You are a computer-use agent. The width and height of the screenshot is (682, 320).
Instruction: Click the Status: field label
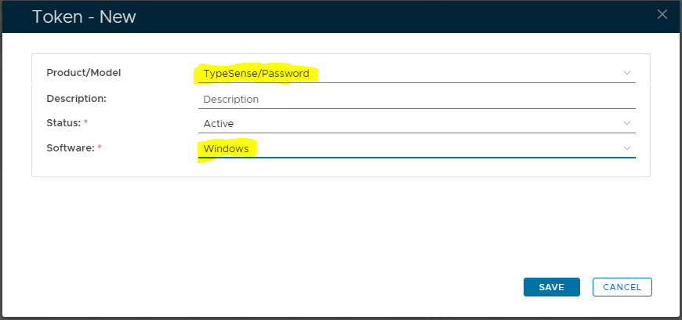(63, 123)
